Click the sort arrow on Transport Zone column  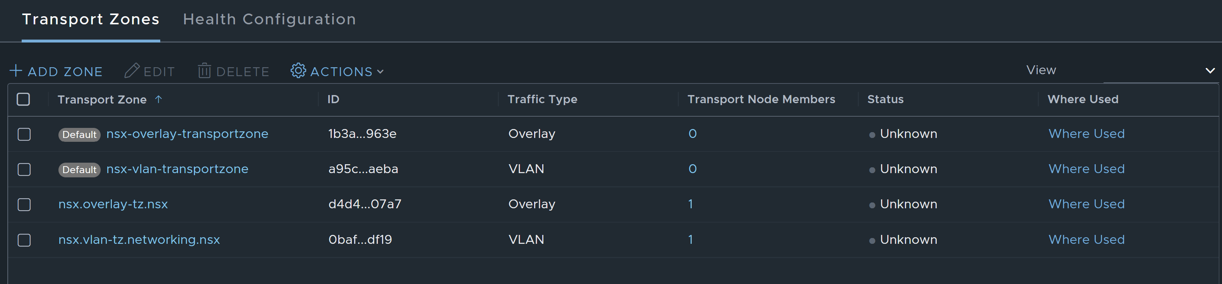[158, 99]
